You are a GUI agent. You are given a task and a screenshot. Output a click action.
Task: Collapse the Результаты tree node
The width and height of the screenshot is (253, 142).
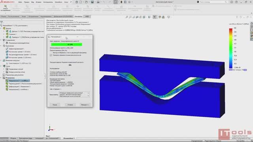click(1, 78)
